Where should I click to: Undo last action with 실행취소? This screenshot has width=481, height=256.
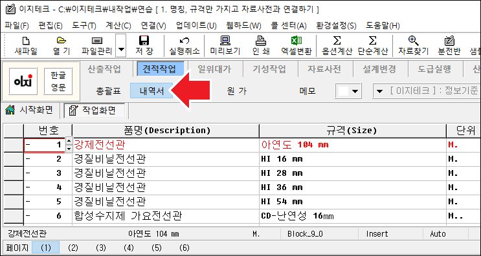(x=184, y=46)
